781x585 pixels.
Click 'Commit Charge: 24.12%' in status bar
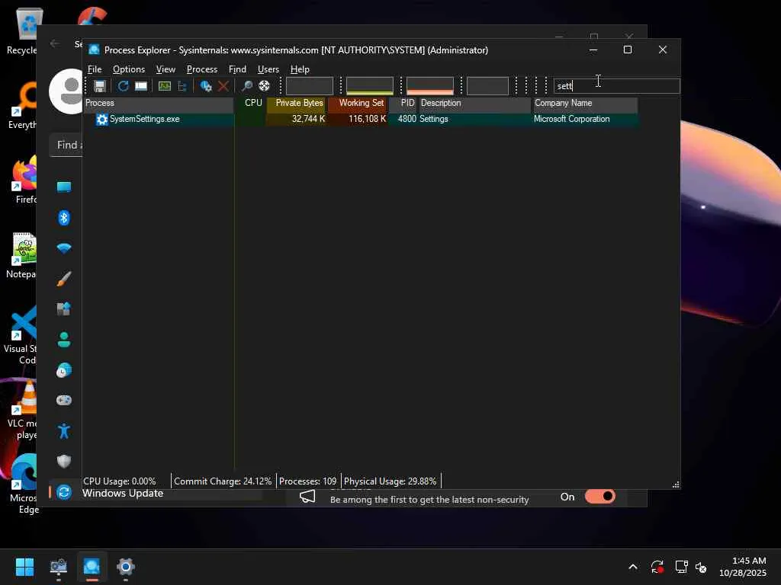[223, 481]
